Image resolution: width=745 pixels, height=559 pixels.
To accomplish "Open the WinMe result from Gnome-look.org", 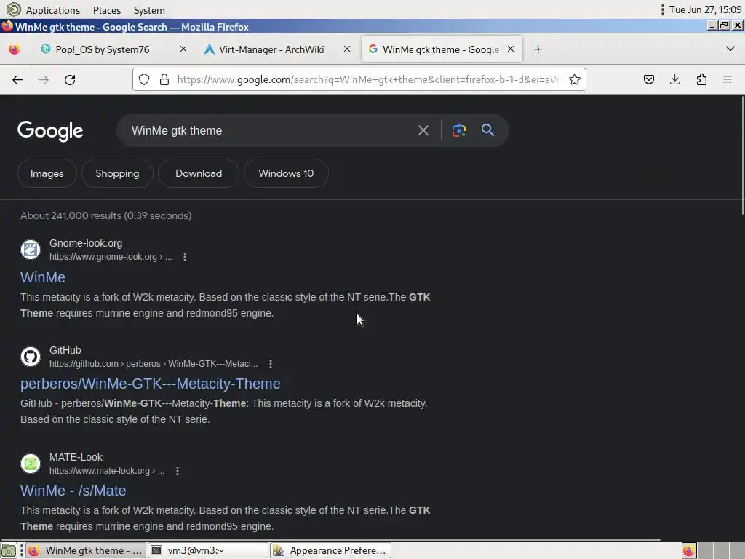I will (43, 277).
